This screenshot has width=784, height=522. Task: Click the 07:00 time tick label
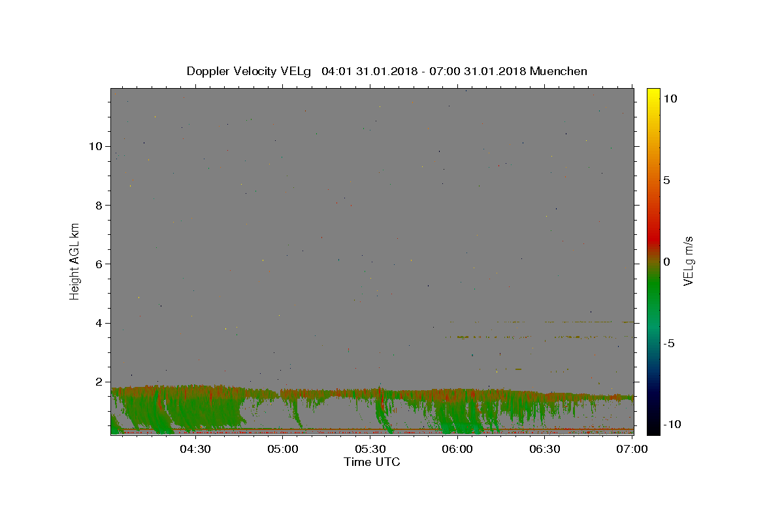632,449
